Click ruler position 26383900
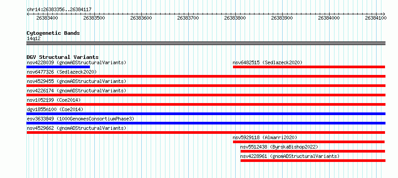The width and height of the screenshot is (398, 178). pyautogui.click(x=282, y=18)
